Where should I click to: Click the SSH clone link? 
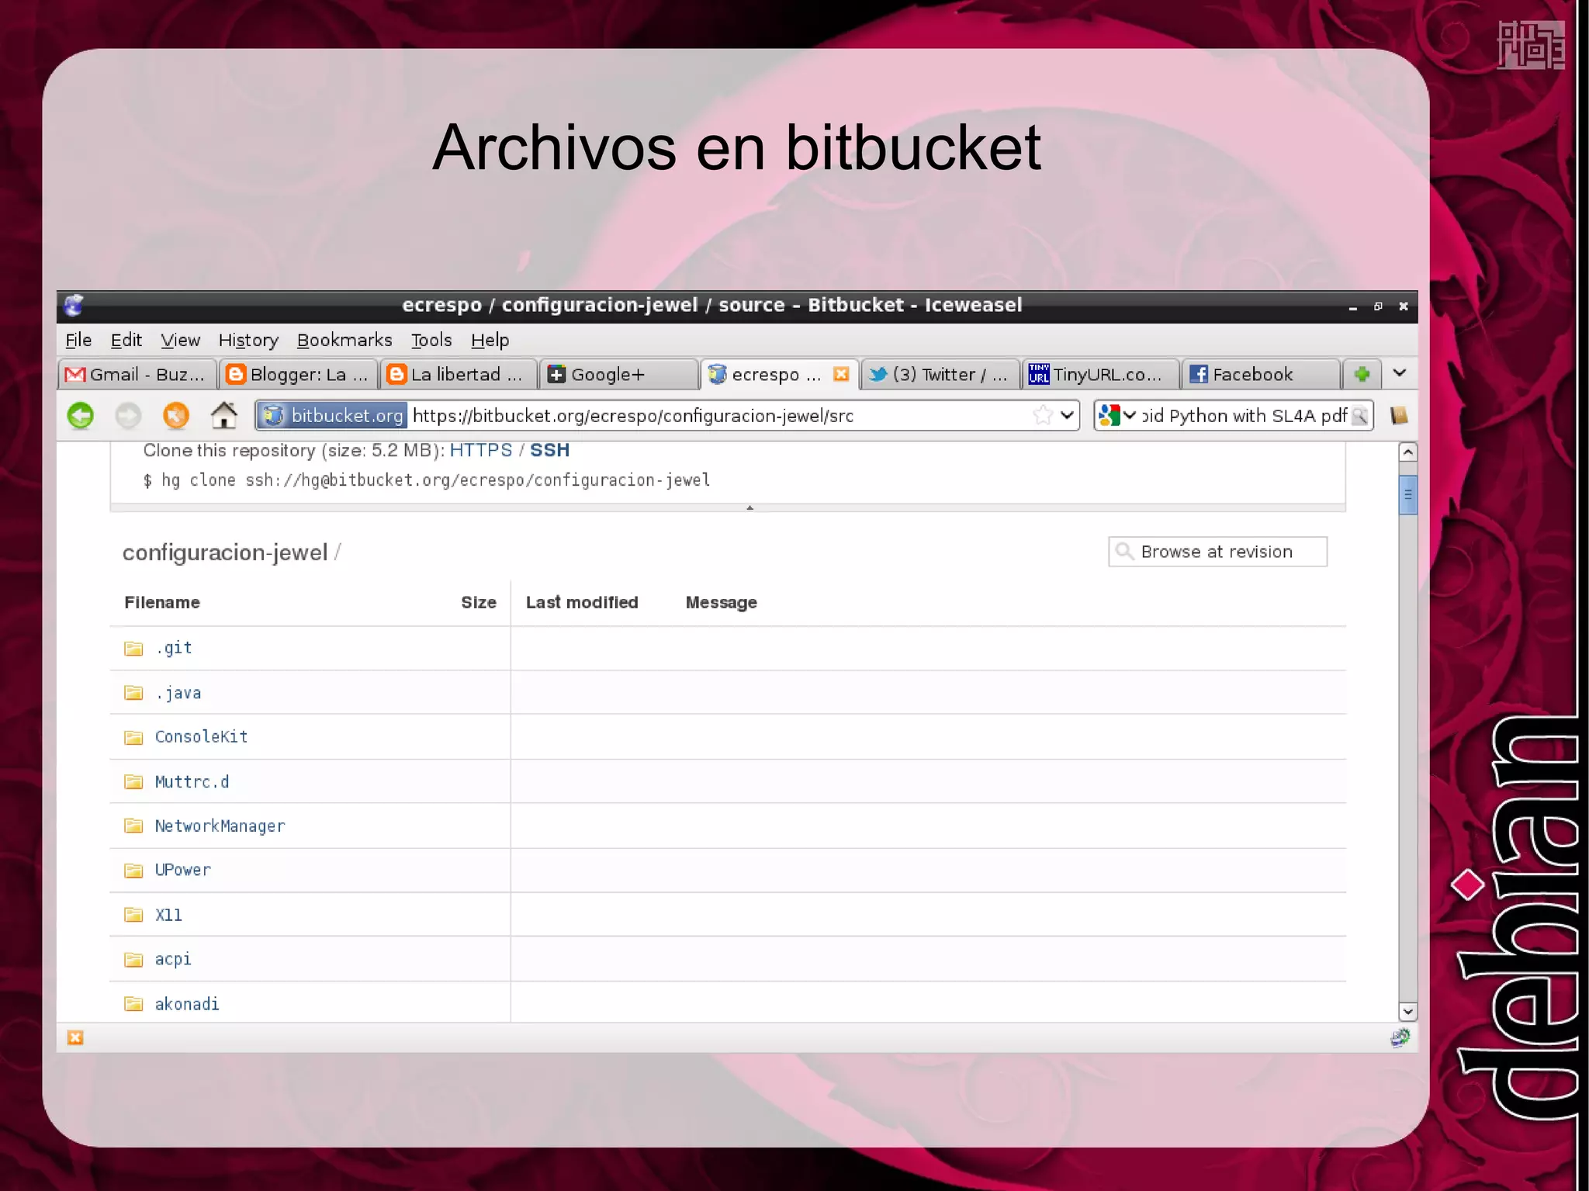click(549, 450)
